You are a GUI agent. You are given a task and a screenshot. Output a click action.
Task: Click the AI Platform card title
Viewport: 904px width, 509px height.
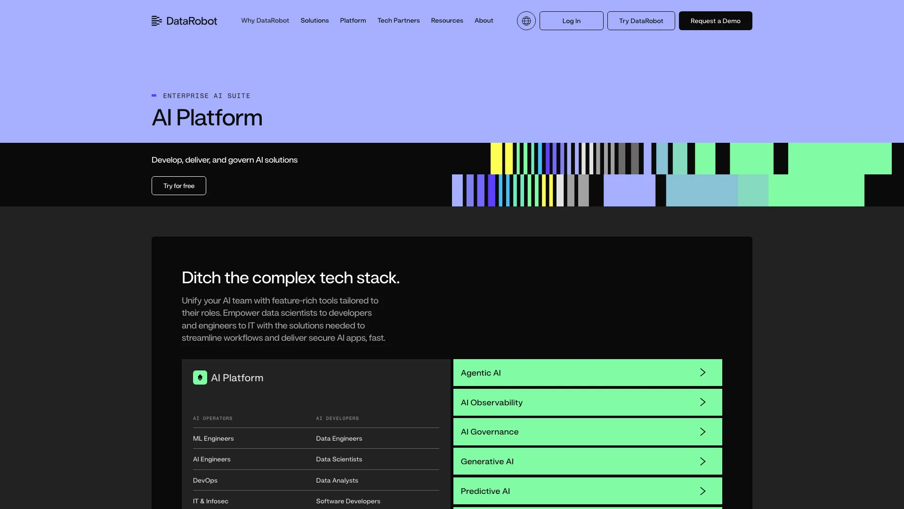tap(237, 378)
